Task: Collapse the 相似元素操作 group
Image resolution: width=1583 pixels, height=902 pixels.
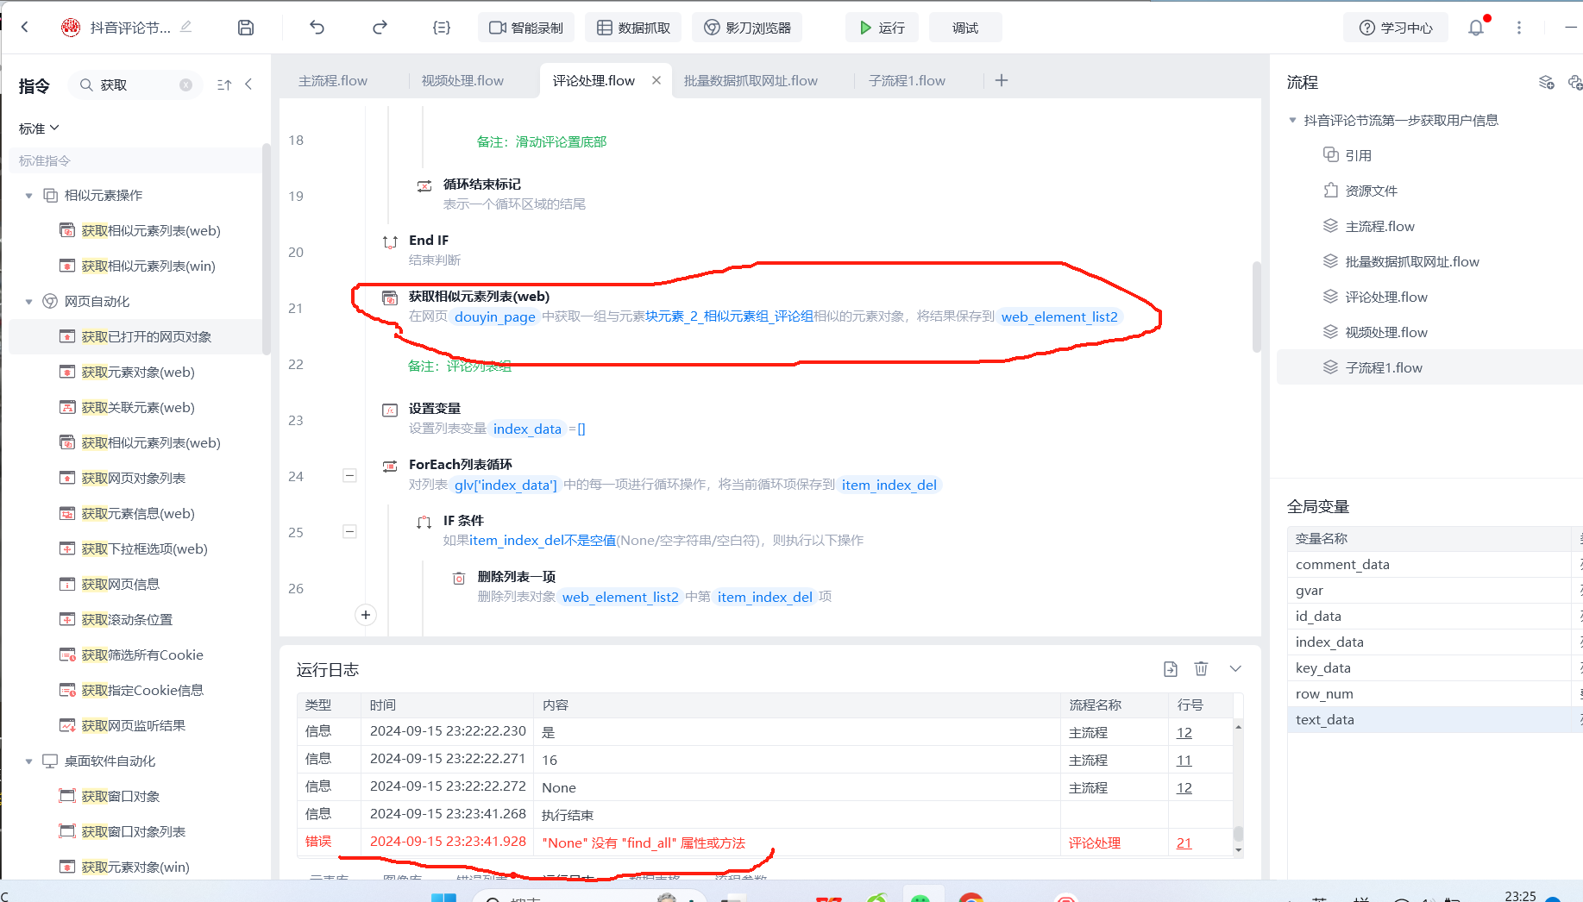Action: 28,196
